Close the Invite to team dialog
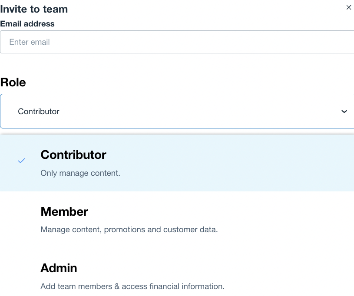Viewport: 354px width, 296px height. [348, 7]
